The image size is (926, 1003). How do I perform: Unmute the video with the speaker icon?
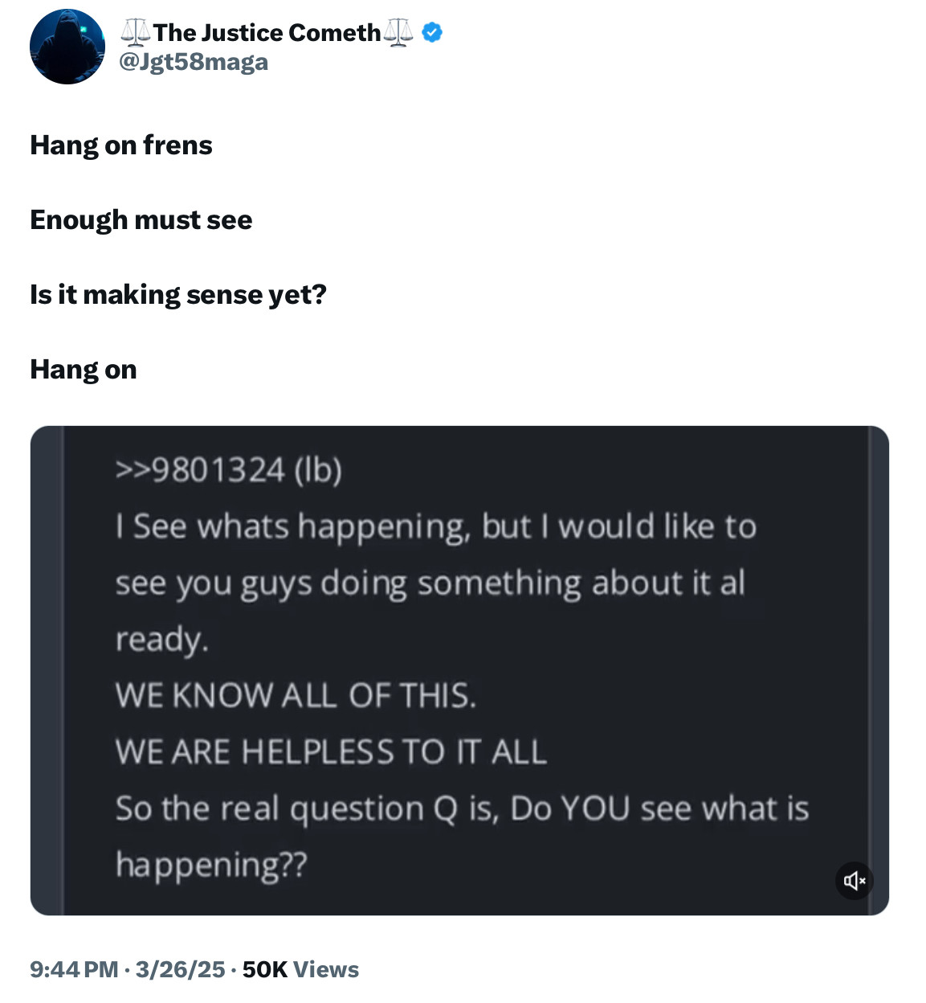[854, 881]
